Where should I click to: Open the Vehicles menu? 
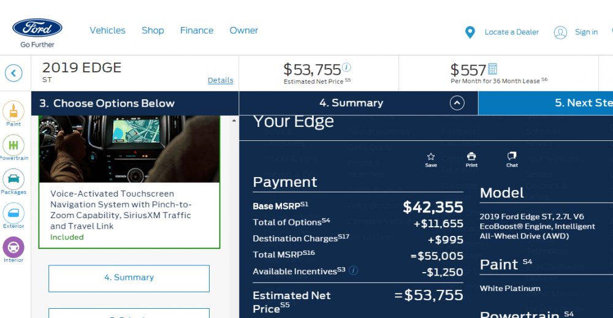point(107,31)
